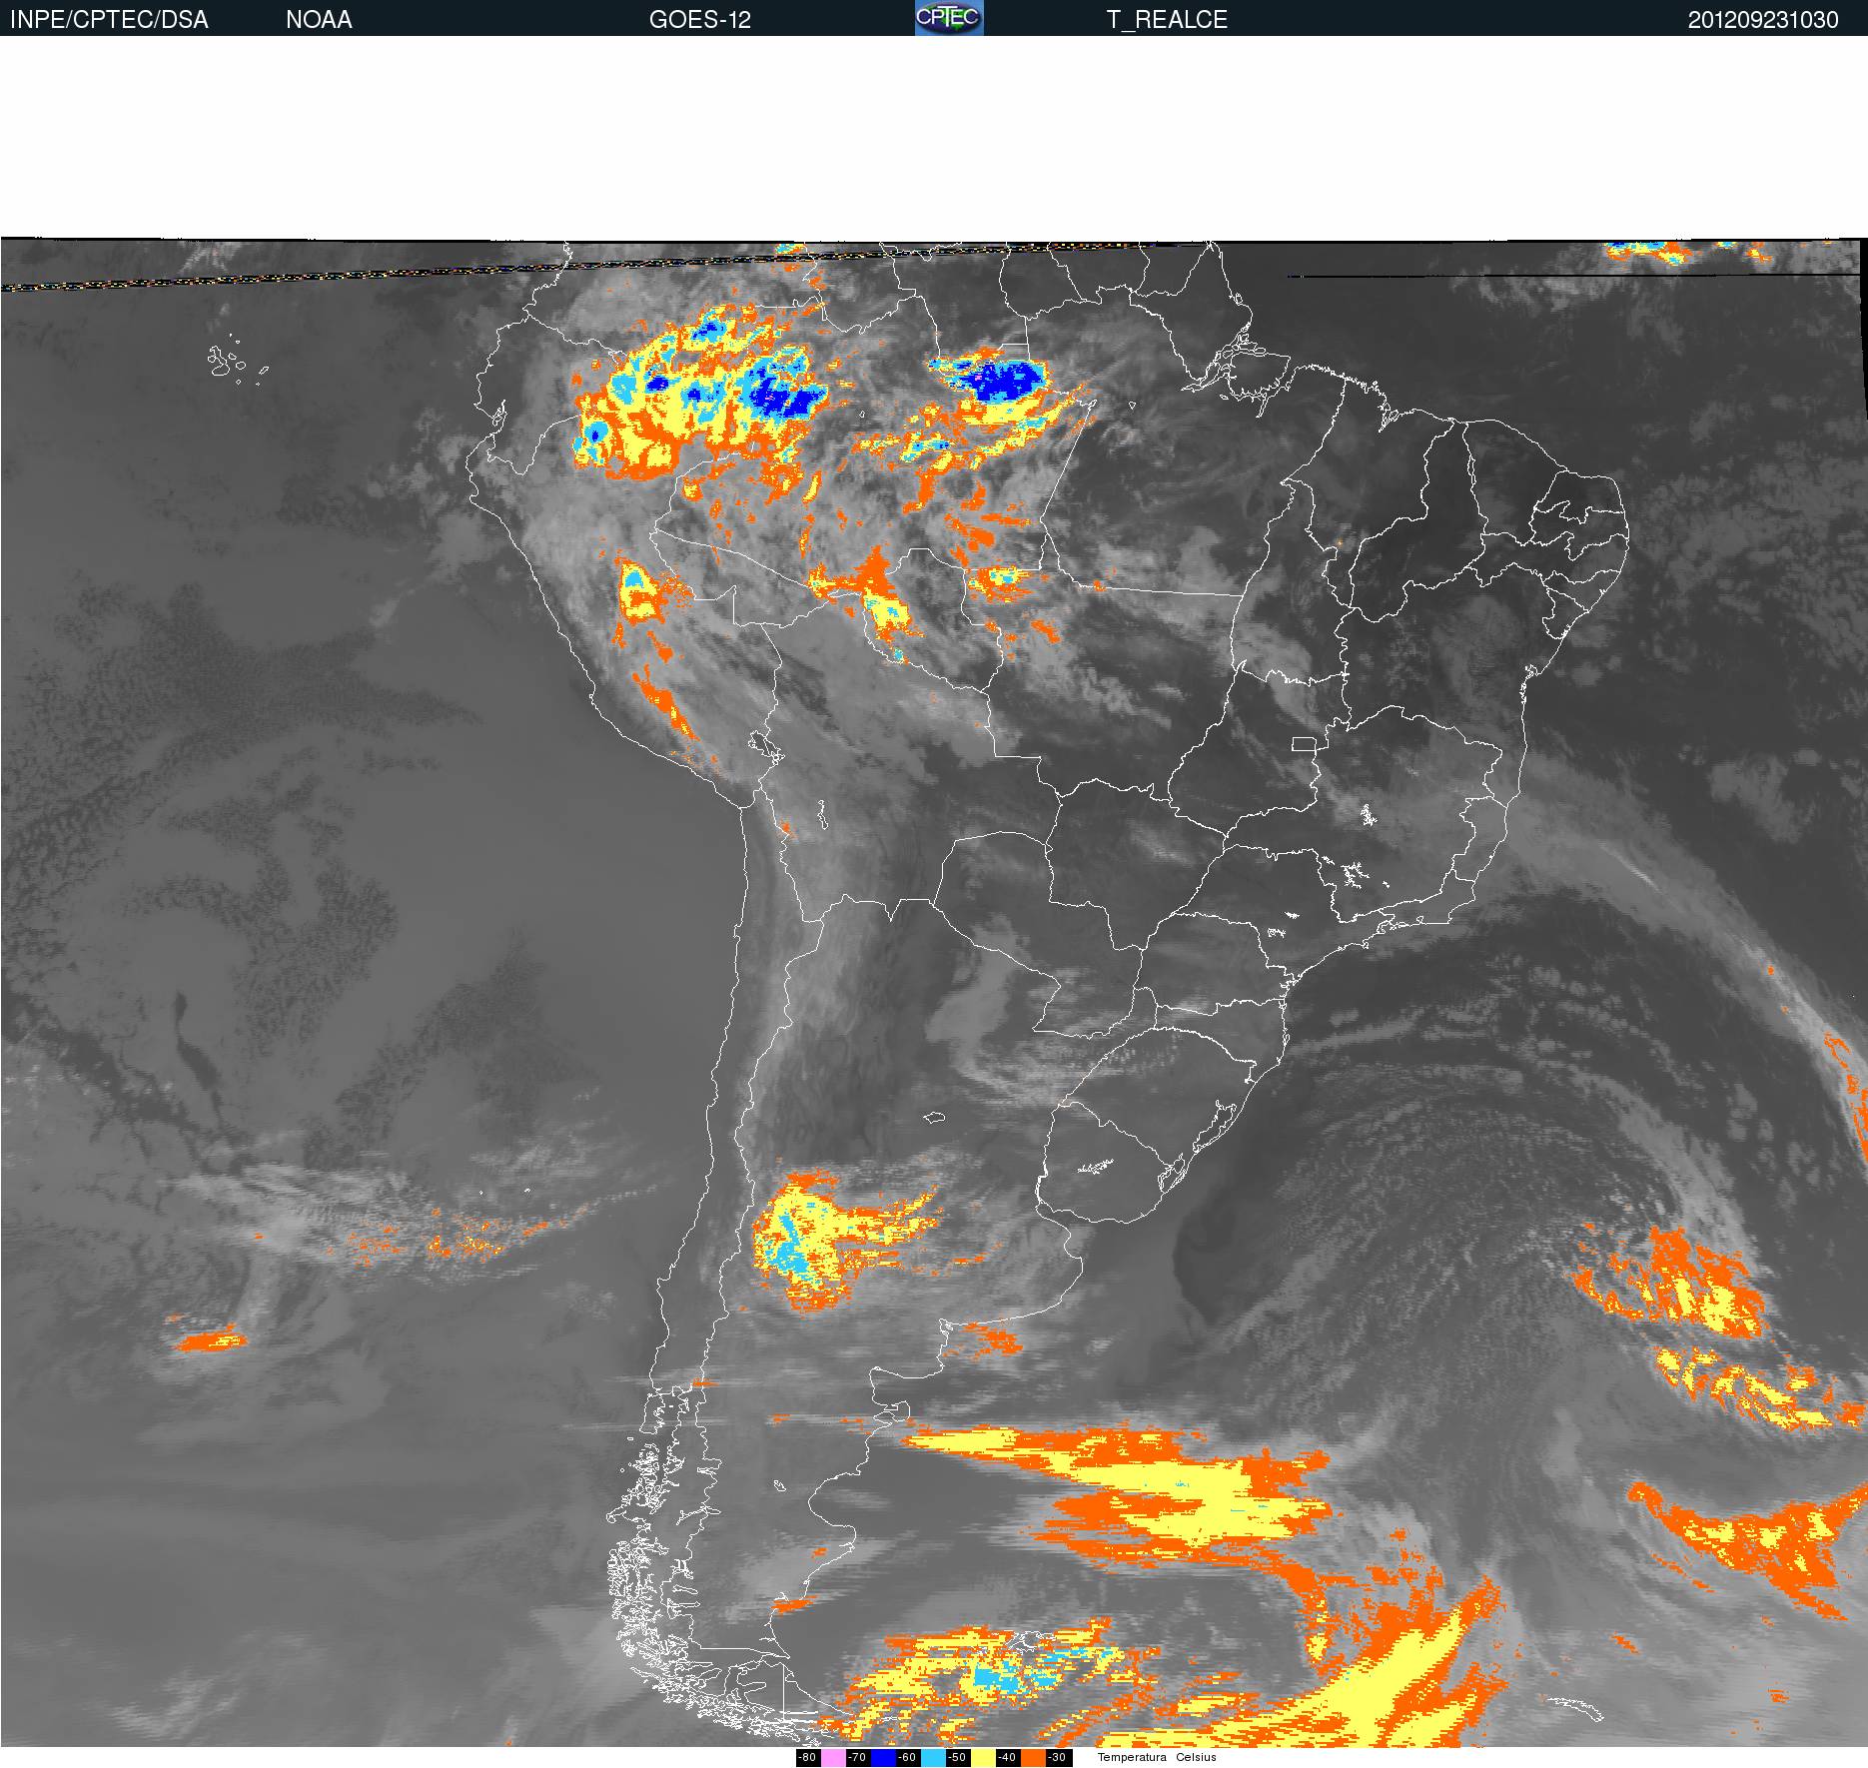Click the -40 legend value
The height and width of the screenshot is (1768, 1868).
click(x=1007, y=1758)
